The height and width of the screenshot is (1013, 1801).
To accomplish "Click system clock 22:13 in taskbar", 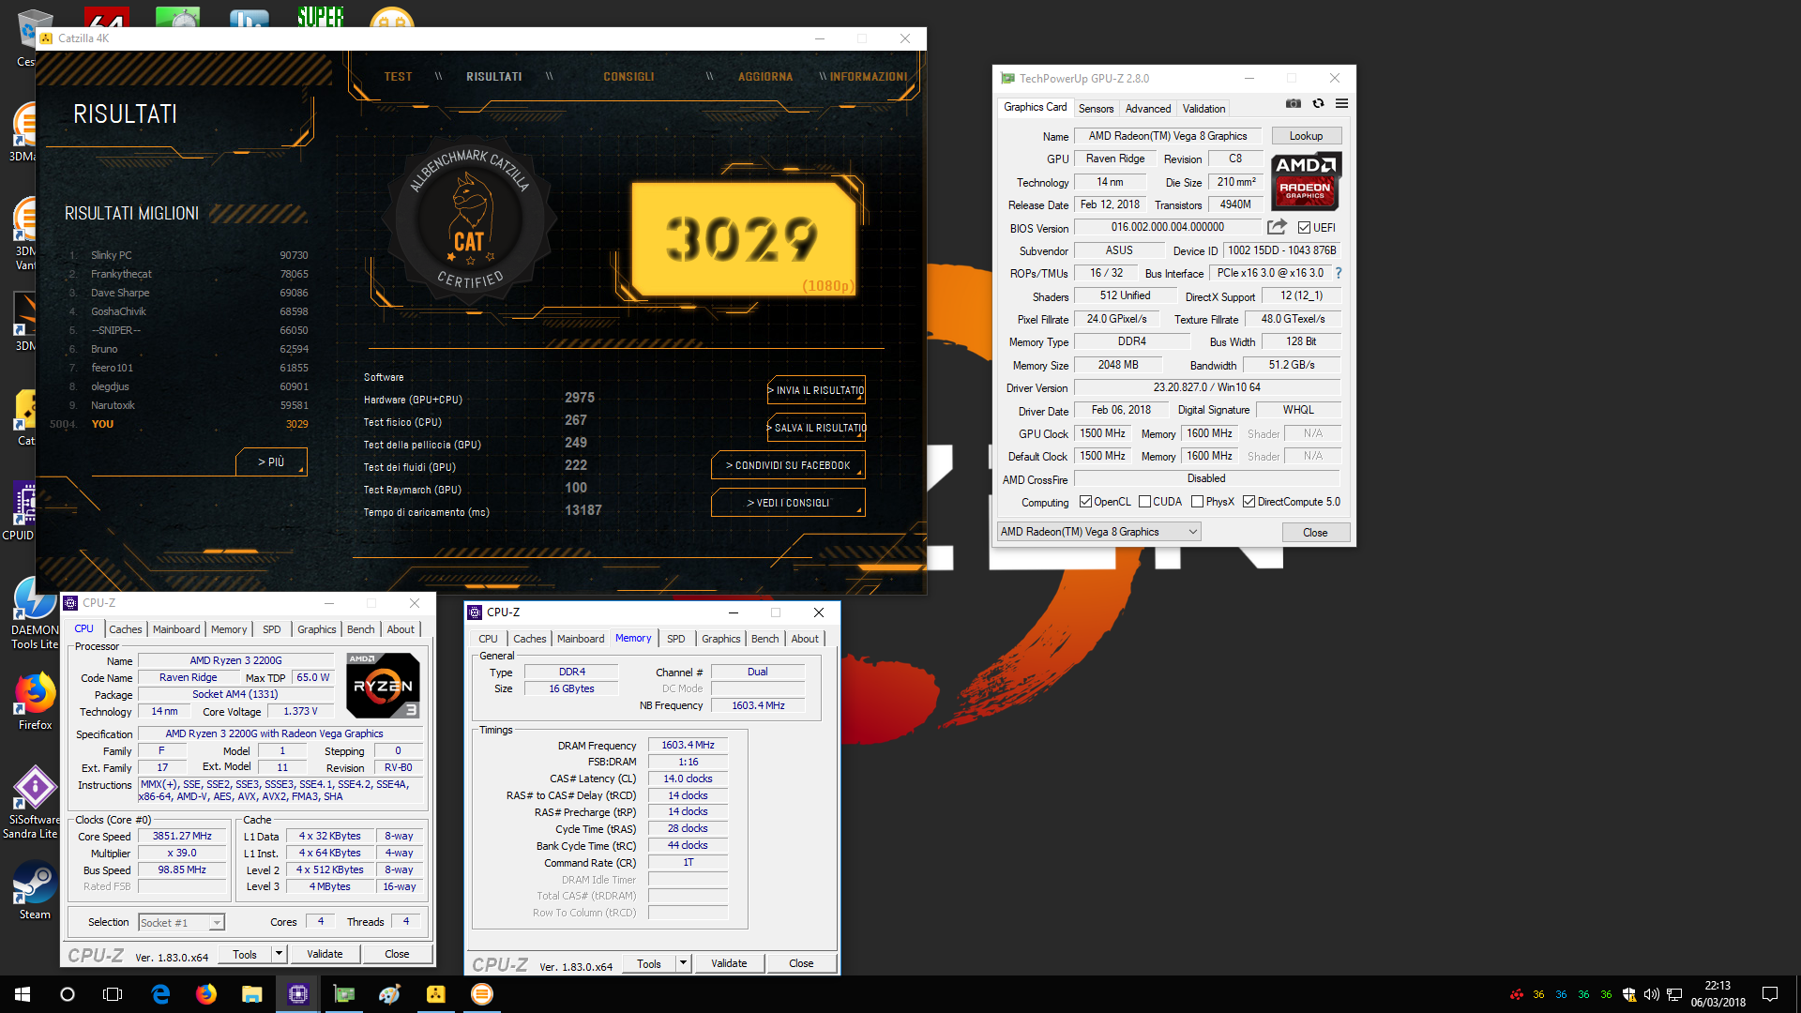I will [x=1718, y=986].
